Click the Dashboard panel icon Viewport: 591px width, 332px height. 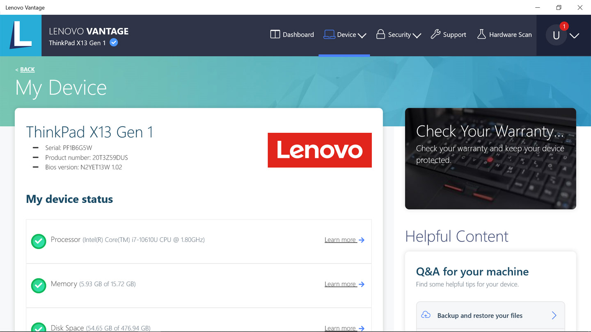click(275, 34)
